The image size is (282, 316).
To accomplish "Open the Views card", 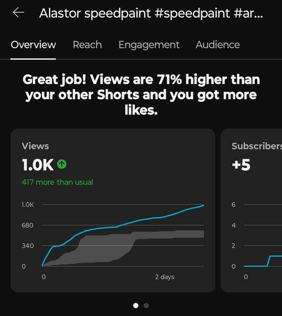I will [113, 210].
